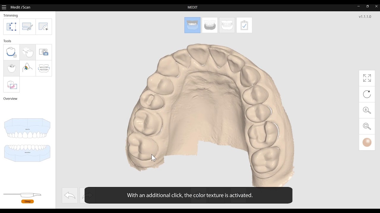The image size is (380, 213).
Task: Select the brush trimming tool
Action: pos(28,27)
